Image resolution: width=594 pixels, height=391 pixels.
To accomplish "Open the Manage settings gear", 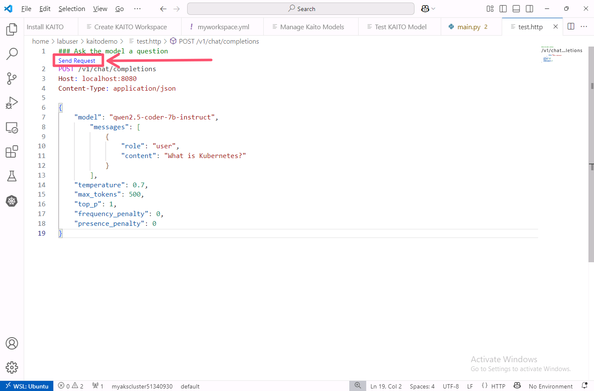I will (12, 367).
